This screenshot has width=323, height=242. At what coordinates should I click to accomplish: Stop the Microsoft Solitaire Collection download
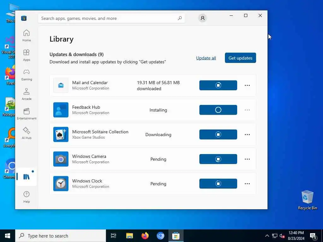point(218,134)
